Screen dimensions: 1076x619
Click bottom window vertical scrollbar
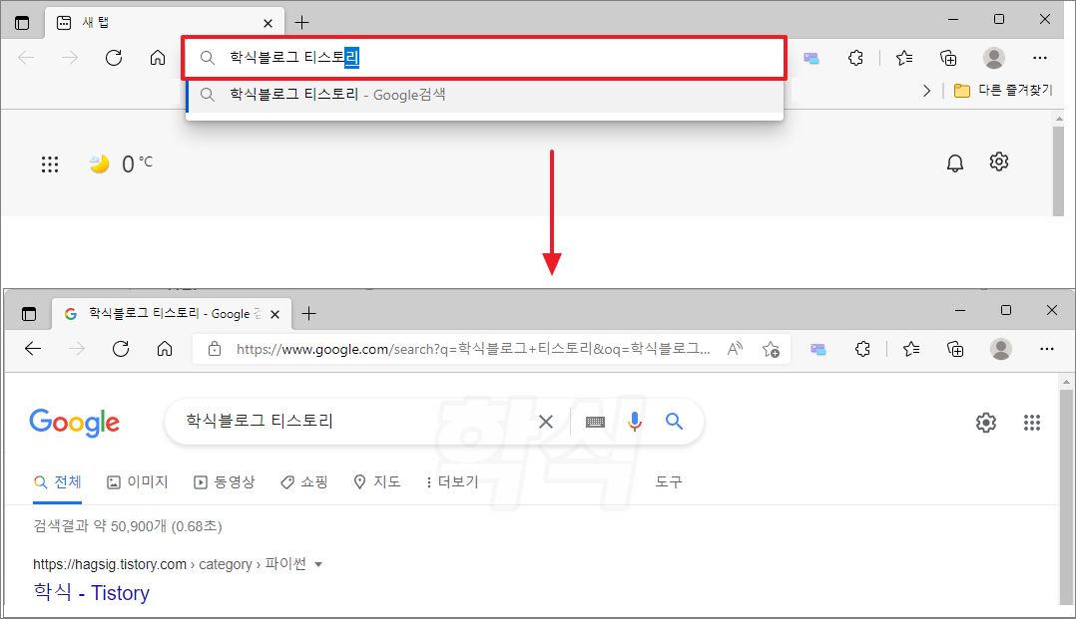click(x=1066, y=497)
